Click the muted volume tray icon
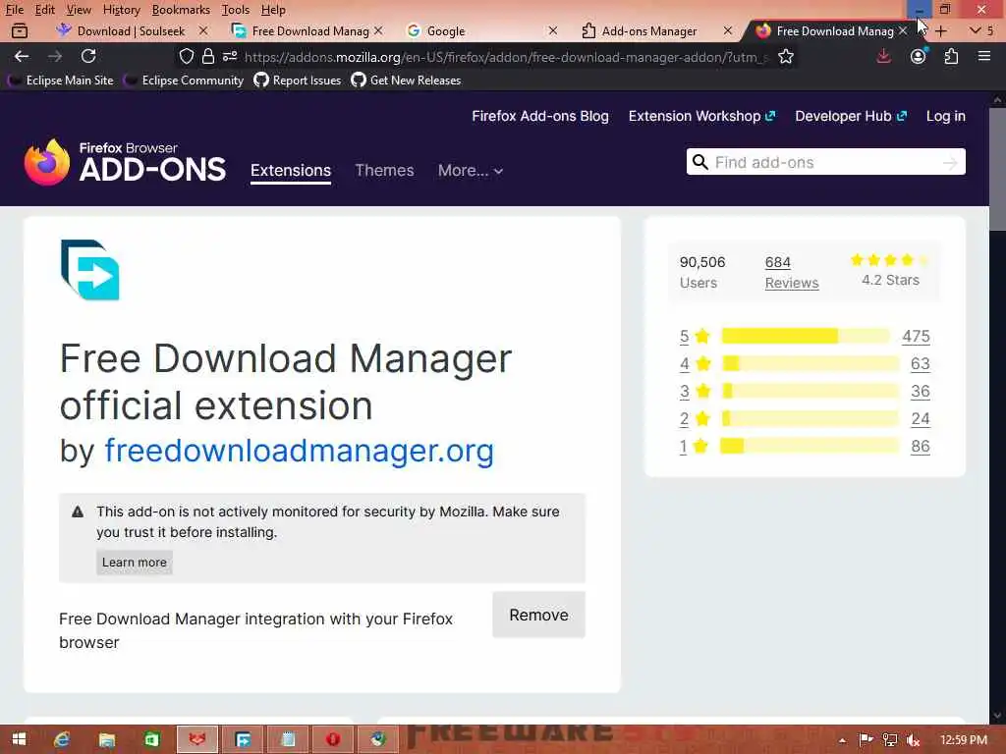Viewport: 1006px width, 754px height. pos(914,740)
